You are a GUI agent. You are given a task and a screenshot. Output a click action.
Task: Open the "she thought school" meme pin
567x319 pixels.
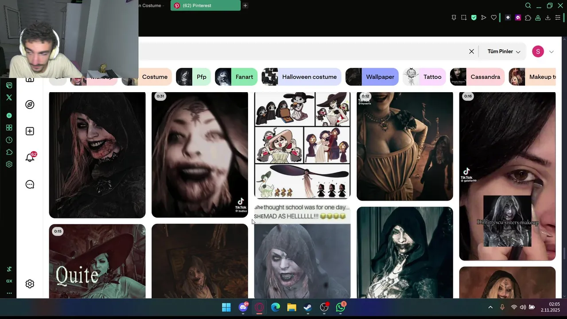[302, 251]
